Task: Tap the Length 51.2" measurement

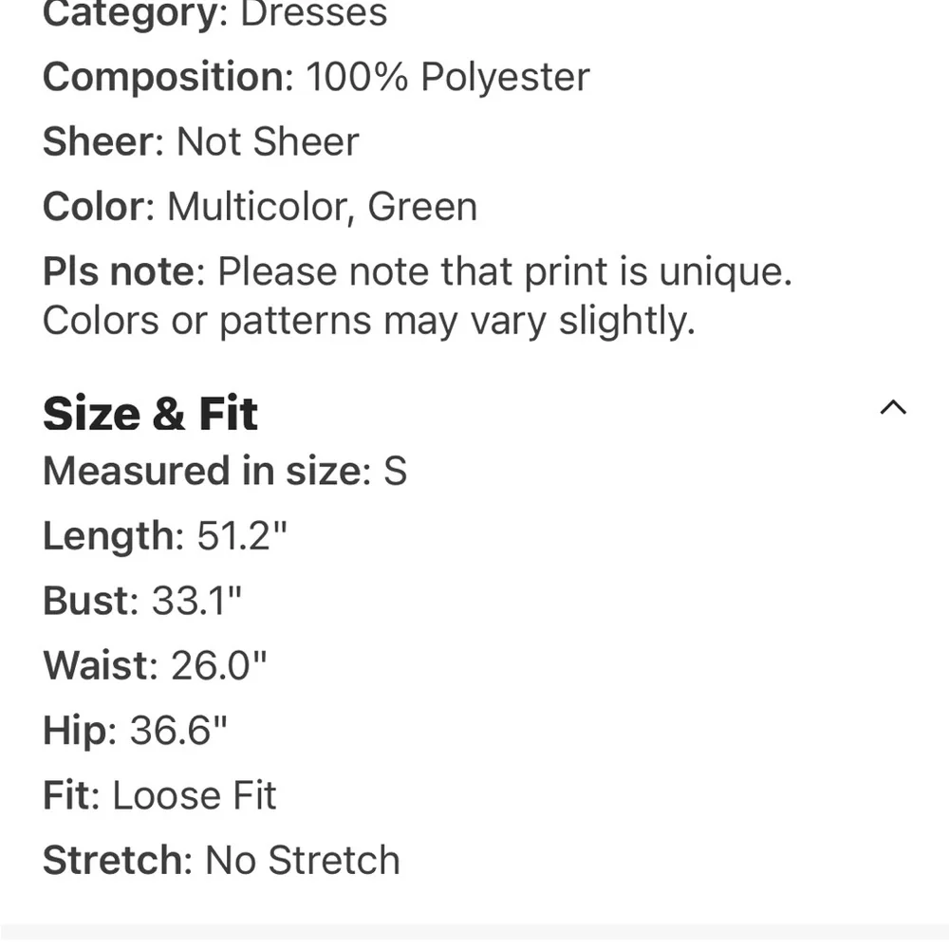Action: click(164, 536)
